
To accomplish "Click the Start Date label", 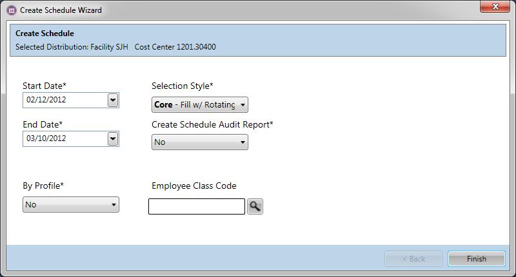I will [45, 86].
